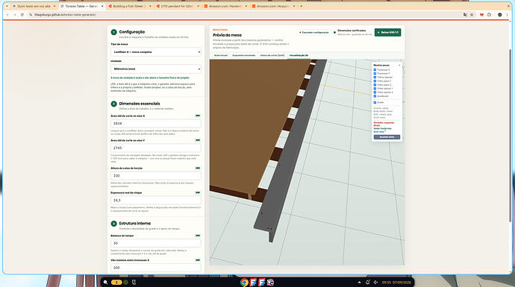Switch to the Esqueleto montado tab
The image size is (515, 287).
pos(244,55)
